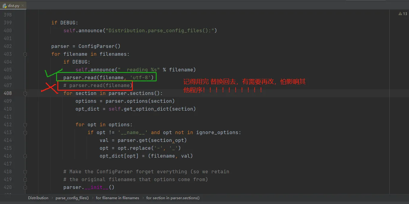Click line number 407 in the gutter
This screenshot has height=204, width=409.
(x=8, y=86)
